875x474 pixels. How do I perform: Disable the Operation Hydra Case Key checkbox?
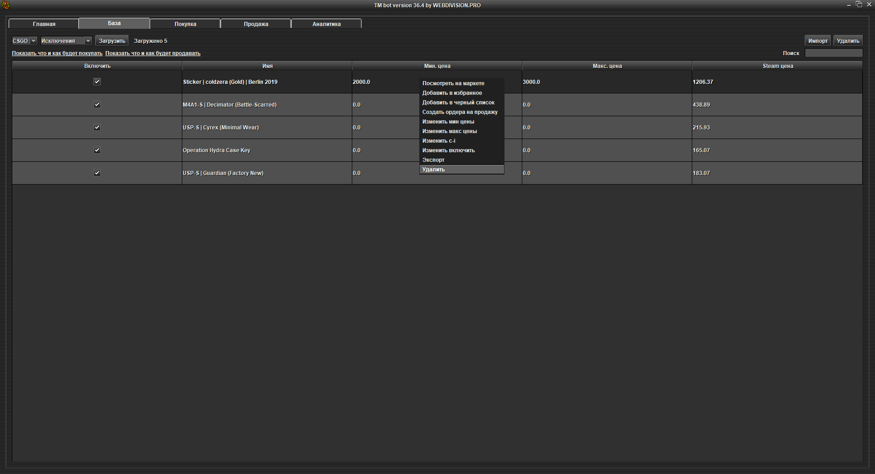[97, 150]
